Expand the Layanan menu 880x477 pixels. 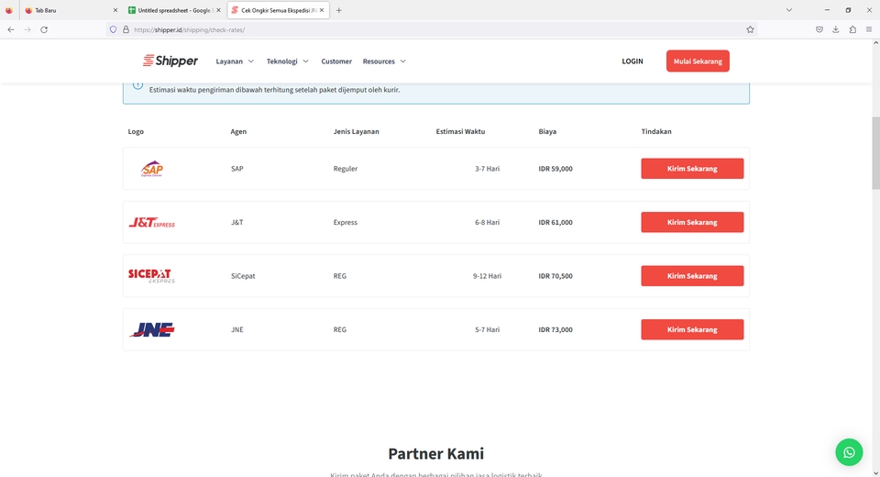coord(235,61)
